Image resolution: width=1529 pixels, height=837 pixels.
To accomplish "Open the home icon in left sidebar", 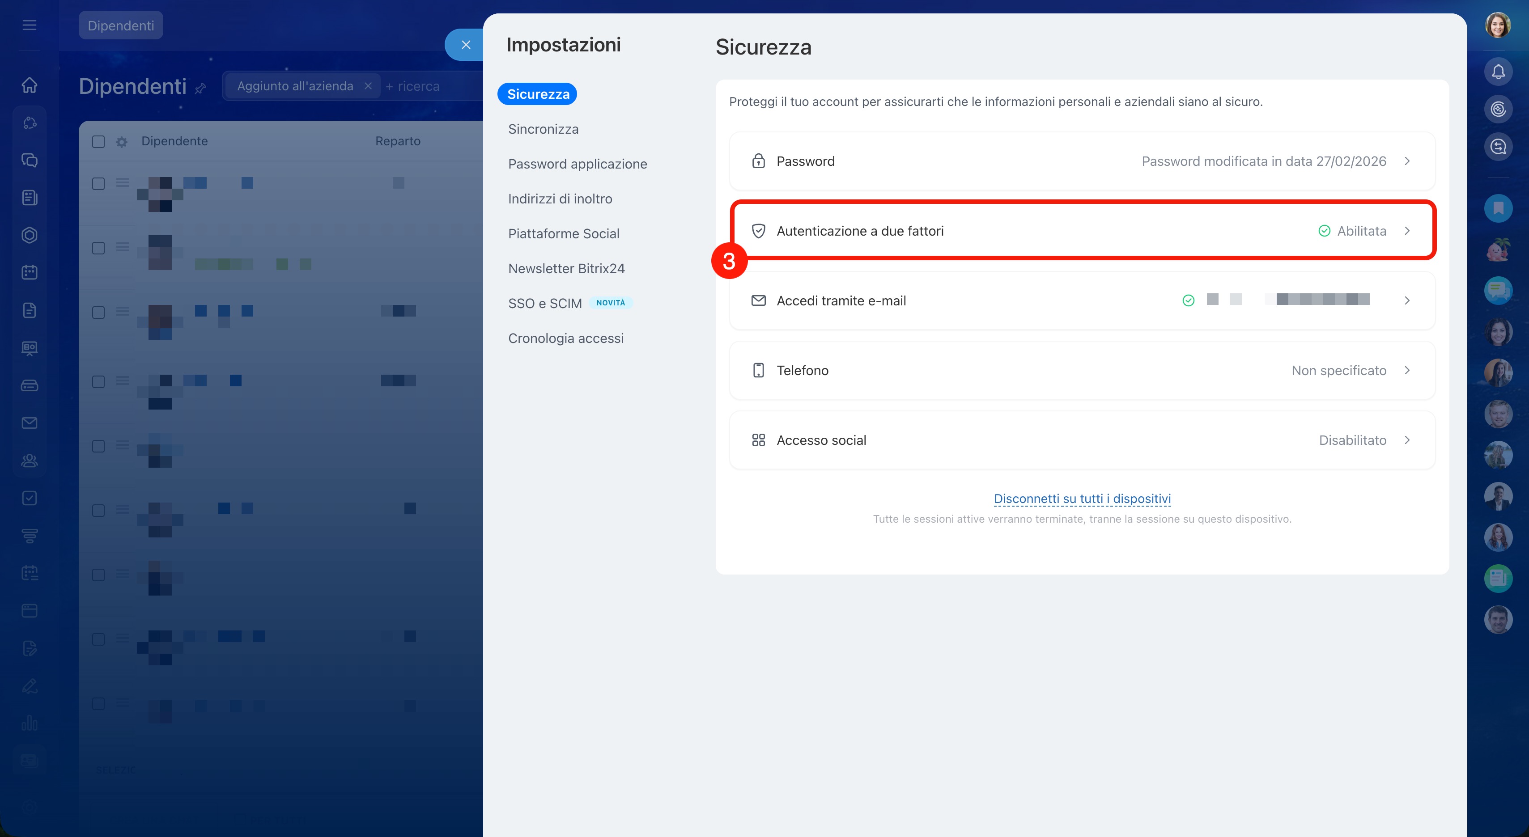I will pyautogui.click(x=30, y=85).
